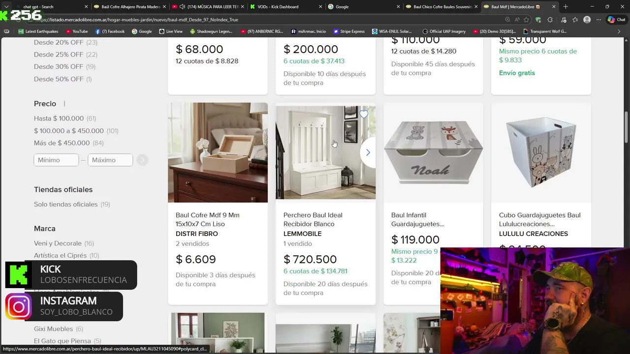This screenshot has height=354, width=630.
Task: Add Perchero Baul to favorites heart
Action: pos(364,115)
